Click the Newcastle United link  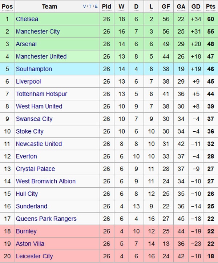tap(39, 144)
